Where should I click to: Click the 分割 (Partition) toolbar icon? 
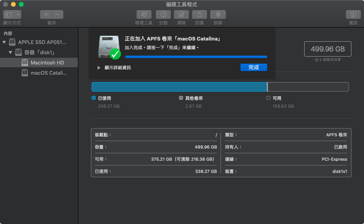pos(163,15)
